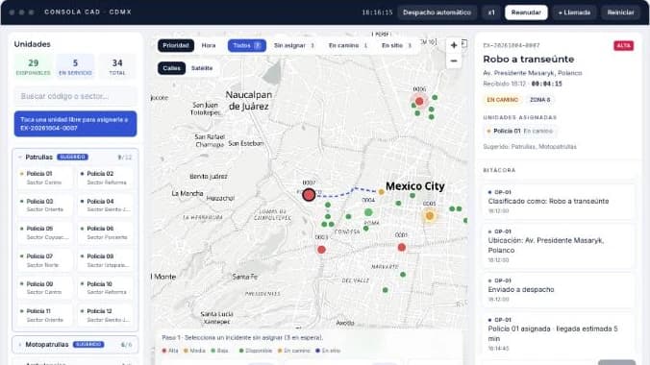The height and width of the screenshot is (365, 650).
Task: Click log entry Clasificado como: Robo a transeúnte
Action: click(558, 201)
